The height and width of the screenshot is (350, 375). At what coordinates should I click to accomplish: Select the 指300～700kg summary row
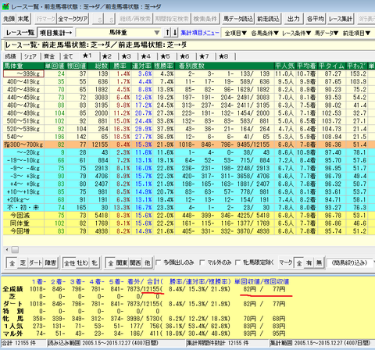point(23,145)
